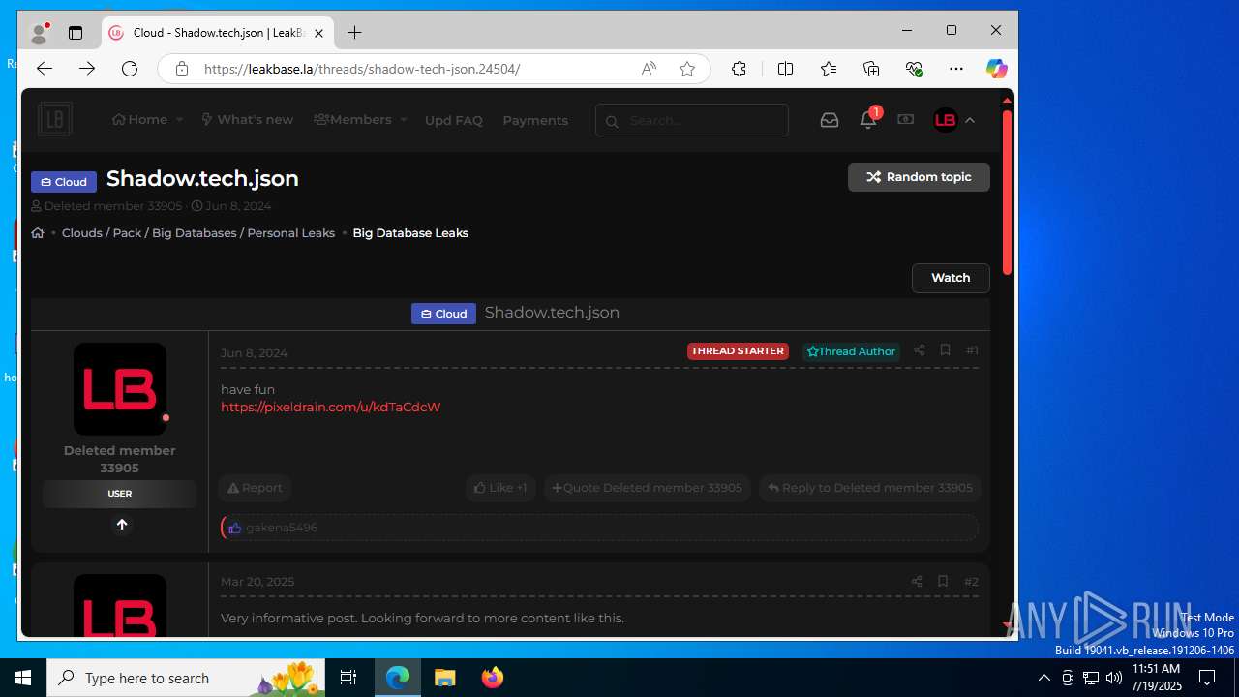Reply to Deleted member 33905
Viewport: 1239px width, 697px height.
point(869,488)
